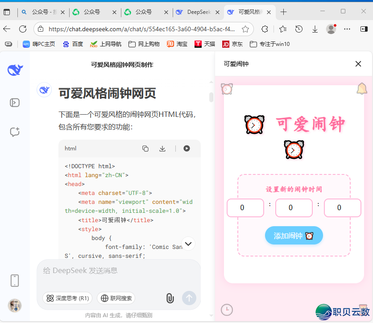This screenshot has width=373, height=323.
Task: Toggle the 深度思考 (R1) mode
Action: click(x=67, y=298)
